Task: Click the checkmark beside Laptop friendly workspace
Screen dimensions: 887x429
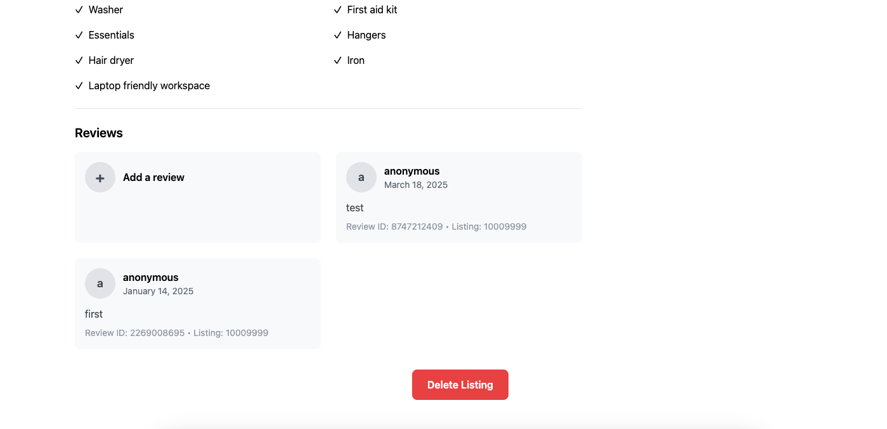Action: coord(79,85)
